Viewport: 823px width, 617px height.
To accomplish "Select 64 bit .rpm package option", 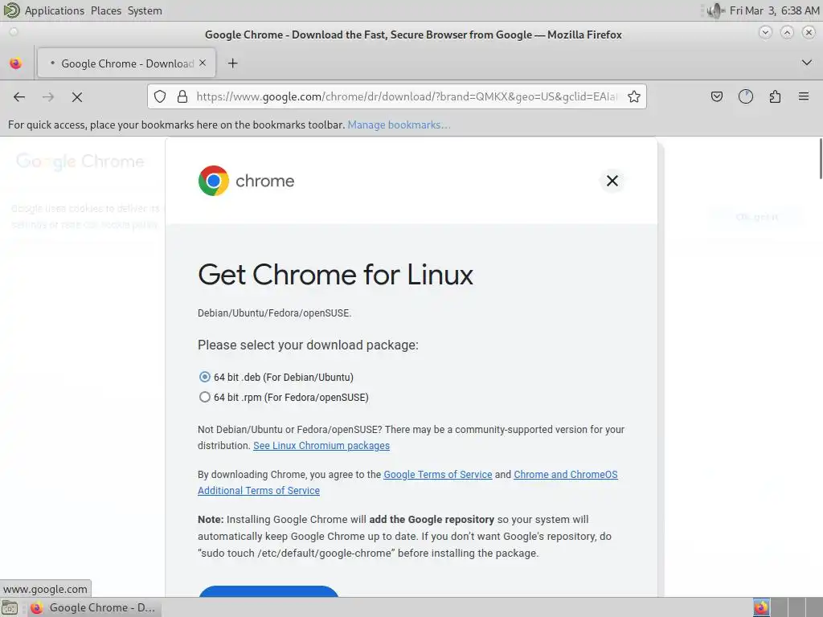I will point(205,397).
